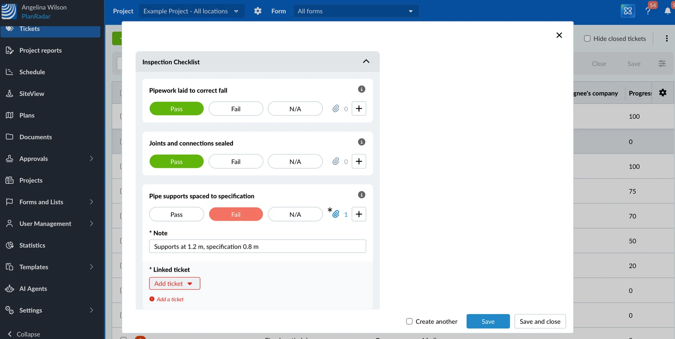Screen dimensions: 675x339
Task: Mark Joints and connections sealed as N/A
Action: click(x=295, y=161)
